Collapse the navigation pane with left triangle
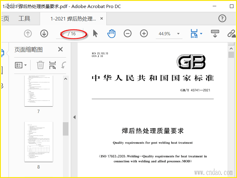Screen dimensions: 237x178 74,117
